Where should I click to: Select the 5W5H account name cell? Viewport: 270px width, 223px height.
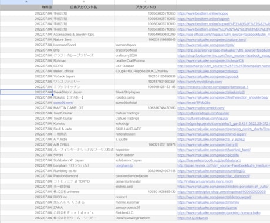coord(83,155)
